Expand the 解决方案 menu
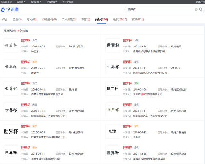 point(36,2)
